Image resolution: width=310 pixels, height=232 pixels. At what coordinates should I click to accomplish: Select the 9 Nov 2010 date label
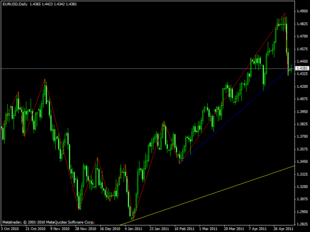60,229
